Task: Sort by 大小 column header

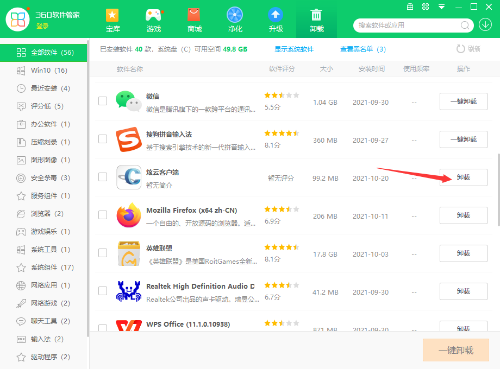Action: (326, 69)
